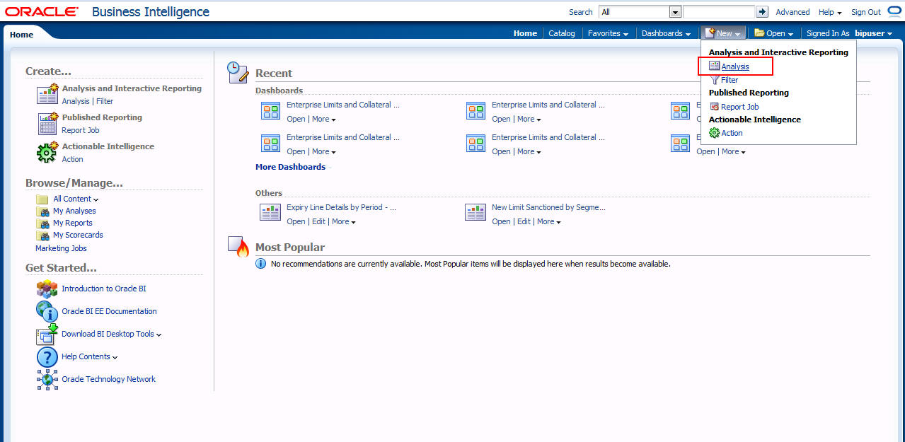The width and height of the screenshot is (905, 442).
Task: Click the Filter funnel icon in New menu
Action: tap(714, 80)
